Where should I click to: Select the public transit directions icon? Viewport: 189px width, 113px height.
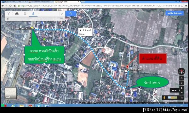tap(25, 13)
